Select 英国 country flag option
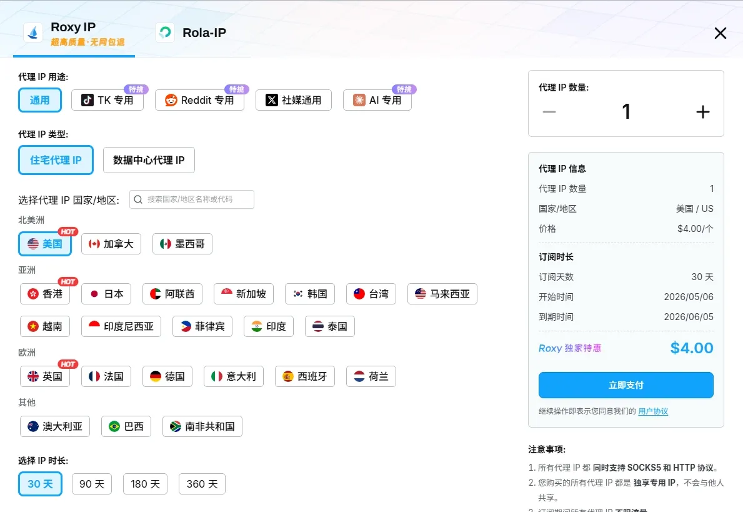This screenshot has width=743, height=512. click(x=45, y=376)
